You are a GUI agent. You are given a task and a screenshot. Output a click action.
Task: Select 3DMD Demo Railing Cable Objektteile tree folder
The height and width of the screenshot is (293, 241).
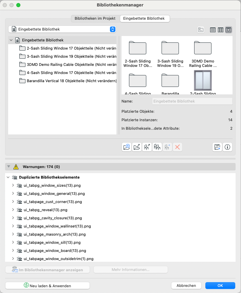click(62, 65)
